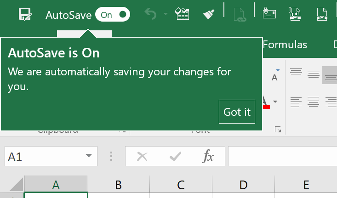Open the Undo history dropdown arrow

click(x=166, y=14)
